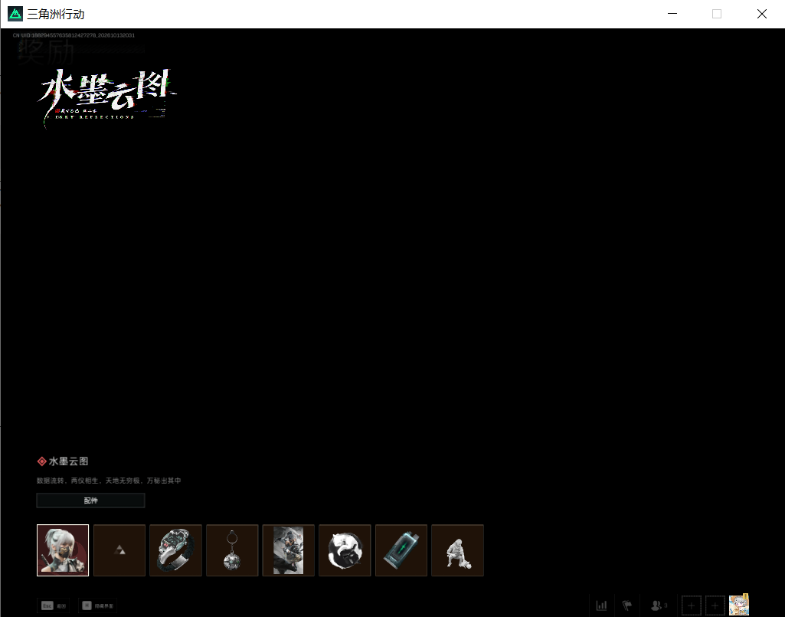This screenshot has width=785, height=617.
Task: Click the second empty squad slot plus
Action: pos(715,606)
